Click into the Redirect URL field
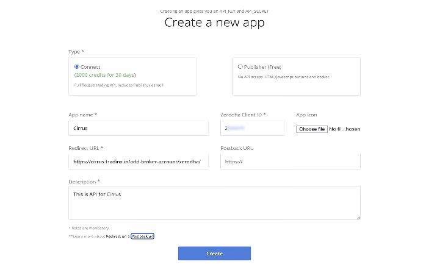The width and height of the screenshot is (437, 273). pyautogui.click(x=139, y=161)
